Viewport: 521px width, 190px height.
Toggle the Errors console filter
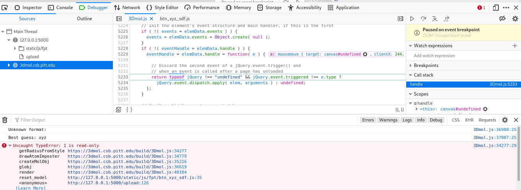pos(368,120)
